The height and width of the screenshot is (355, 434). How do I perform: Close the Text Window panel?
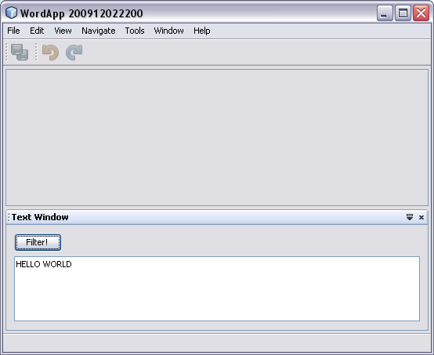(421, 217)
